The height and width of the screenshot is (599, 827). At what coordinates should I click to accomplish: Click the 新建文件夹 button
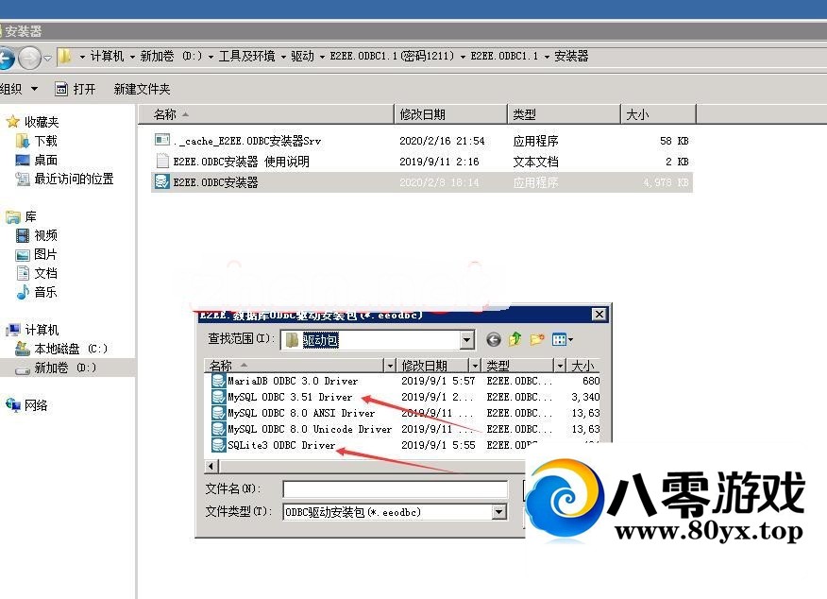click(142, 89)
